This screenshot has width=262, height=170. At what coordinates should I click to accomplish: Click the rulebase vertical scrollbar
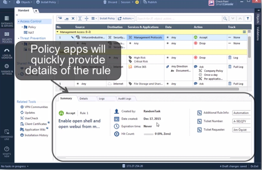point(249,46)
